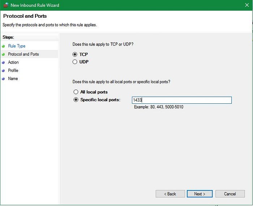Click the green bullet beside Rule Type
This screenshot has width=253, height=206.
click(3, 46)
